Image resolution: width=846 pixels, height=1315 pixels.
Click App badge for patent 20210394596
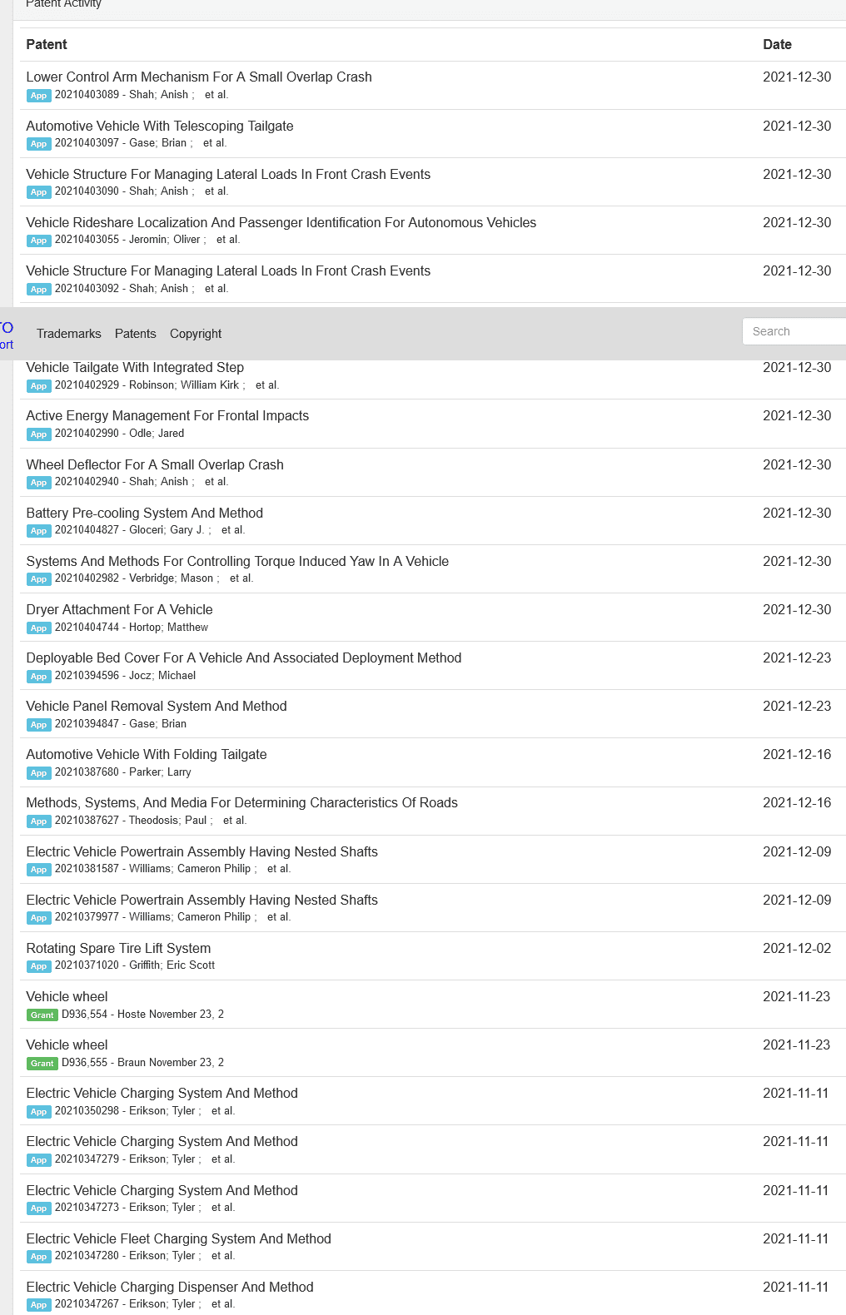coord(39,677)
